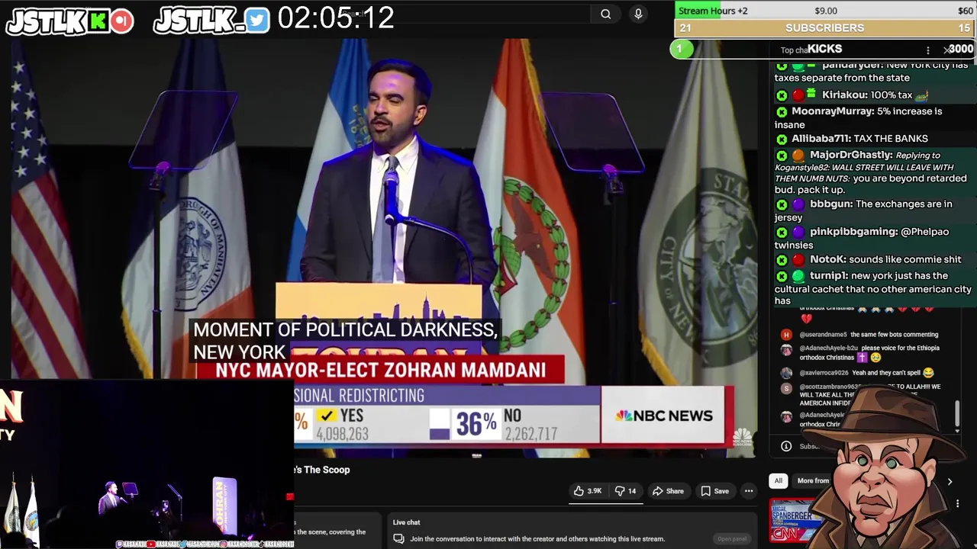Screen dimensions: 977x549
Task: Click @userandname5's message about bots commenting
Action: [894, 335]
